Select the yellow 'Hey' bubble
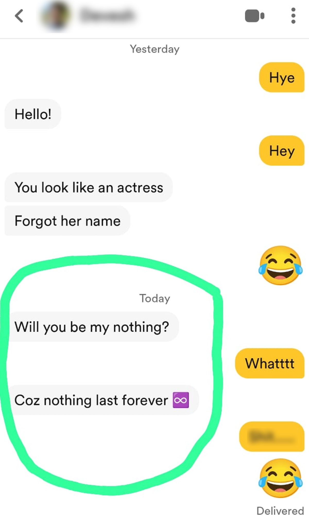This screenshot has width=309, height=515. pyautogui.click(x=282, y=151)
